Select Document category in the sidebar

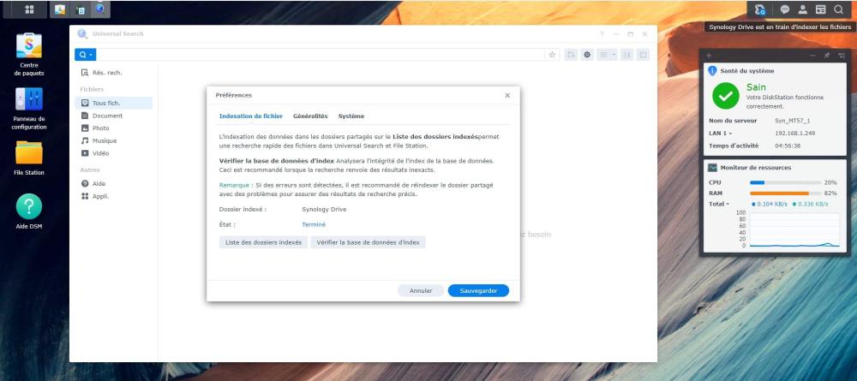pyautogui.click(x=114, y=116)
